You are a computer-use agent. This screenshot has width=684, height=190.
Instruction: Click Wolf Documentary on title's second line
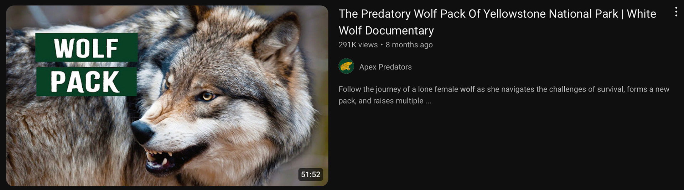coord(386,31)
